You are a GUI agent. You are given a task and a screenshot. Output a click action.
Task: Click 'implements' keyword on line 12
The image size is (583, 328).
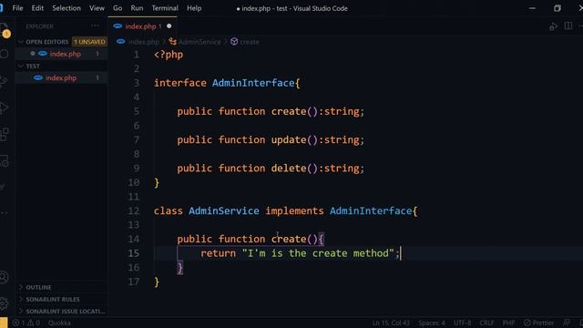coord(294,210)
